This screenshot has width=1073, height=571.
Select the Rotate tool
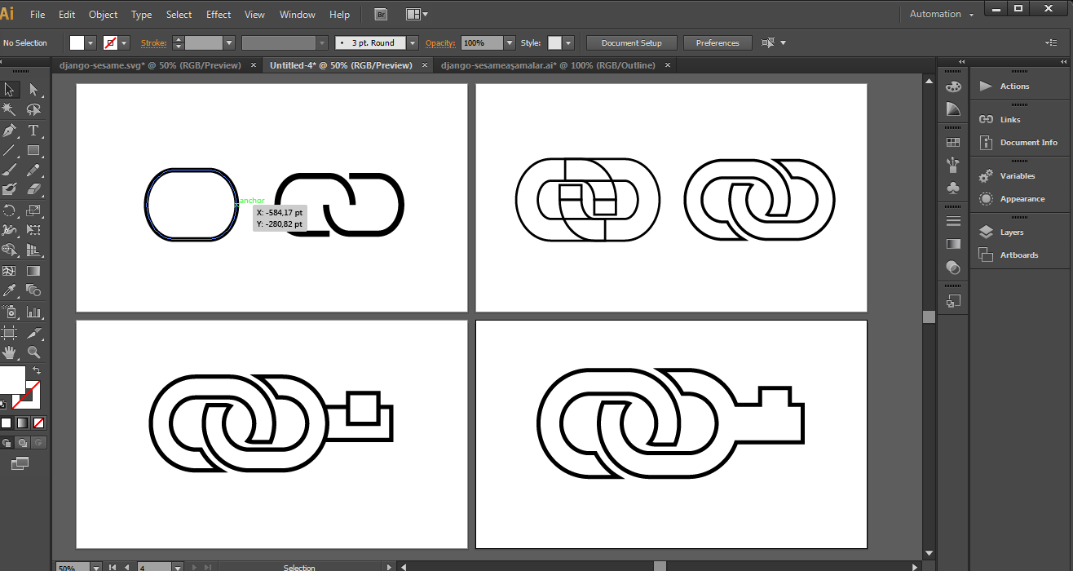click(x=10, y=210)
